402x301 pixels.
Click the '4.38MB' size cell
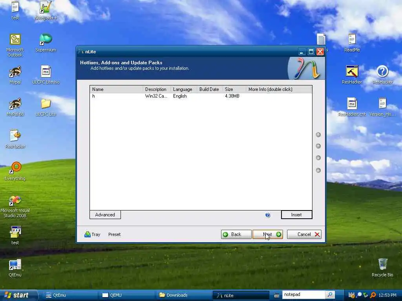232,96
